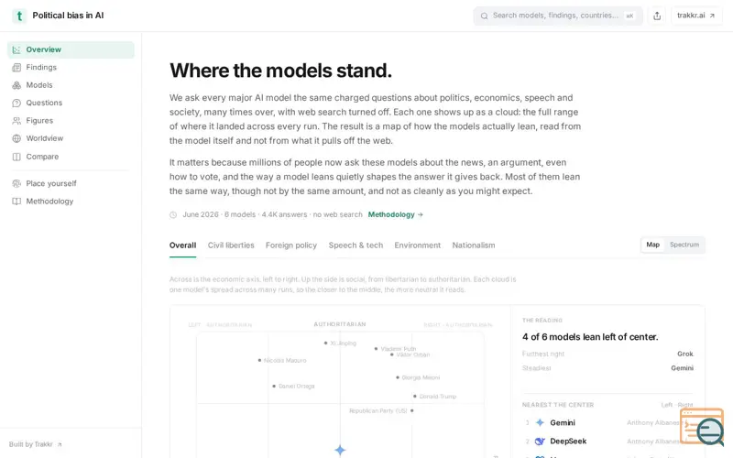Switch to the Environment tab

(418, 245)
